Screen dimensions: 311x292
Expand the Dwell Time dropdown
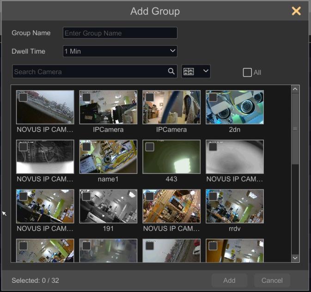(x=120, y=51)
